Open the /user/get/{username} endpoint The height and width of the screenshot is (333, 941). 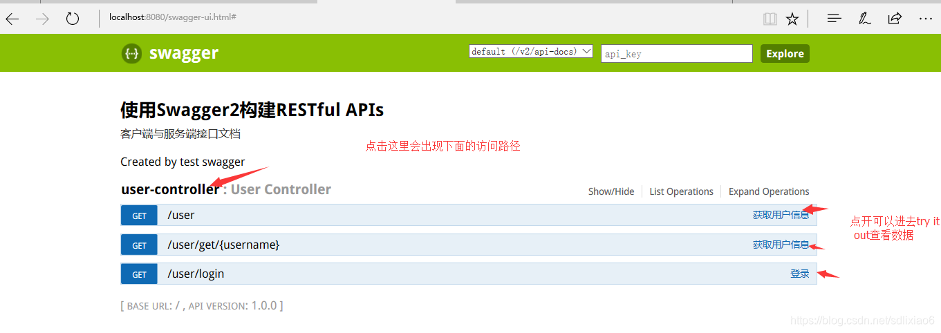223,245
